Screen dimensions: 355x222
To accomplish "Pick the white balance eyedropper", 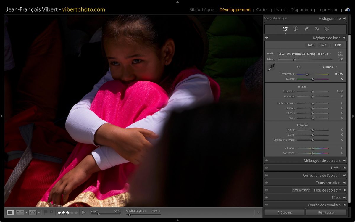I will [271, 67].
